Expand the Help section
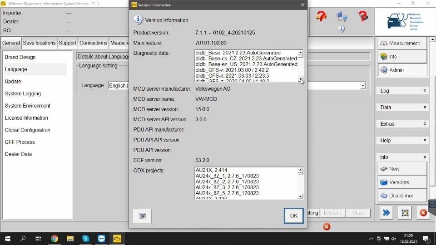 point(403,141)
